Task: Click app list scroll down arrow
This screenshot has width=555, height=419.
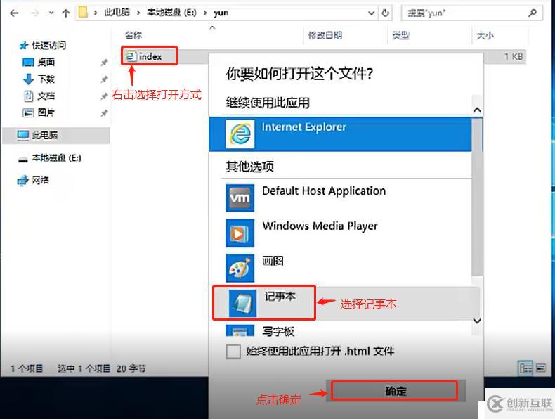Action: coord(477,321)
